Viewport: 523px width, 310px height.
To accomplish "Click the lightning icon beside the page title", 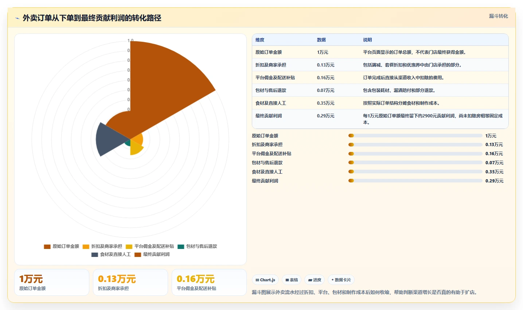I will 17,18.
